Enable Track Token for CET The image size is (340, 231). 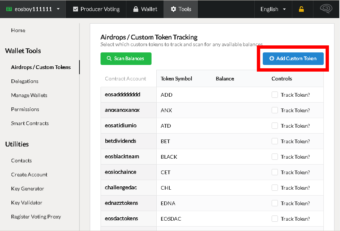tap(275, 172)
